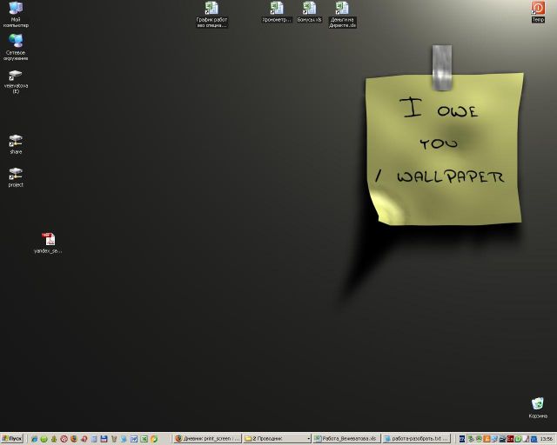This screenshot has width=557, height=445.
Task: Switch to the работа-разобрать.txt taskbar window
Action: pyautogui.click(x=416, y=439)
